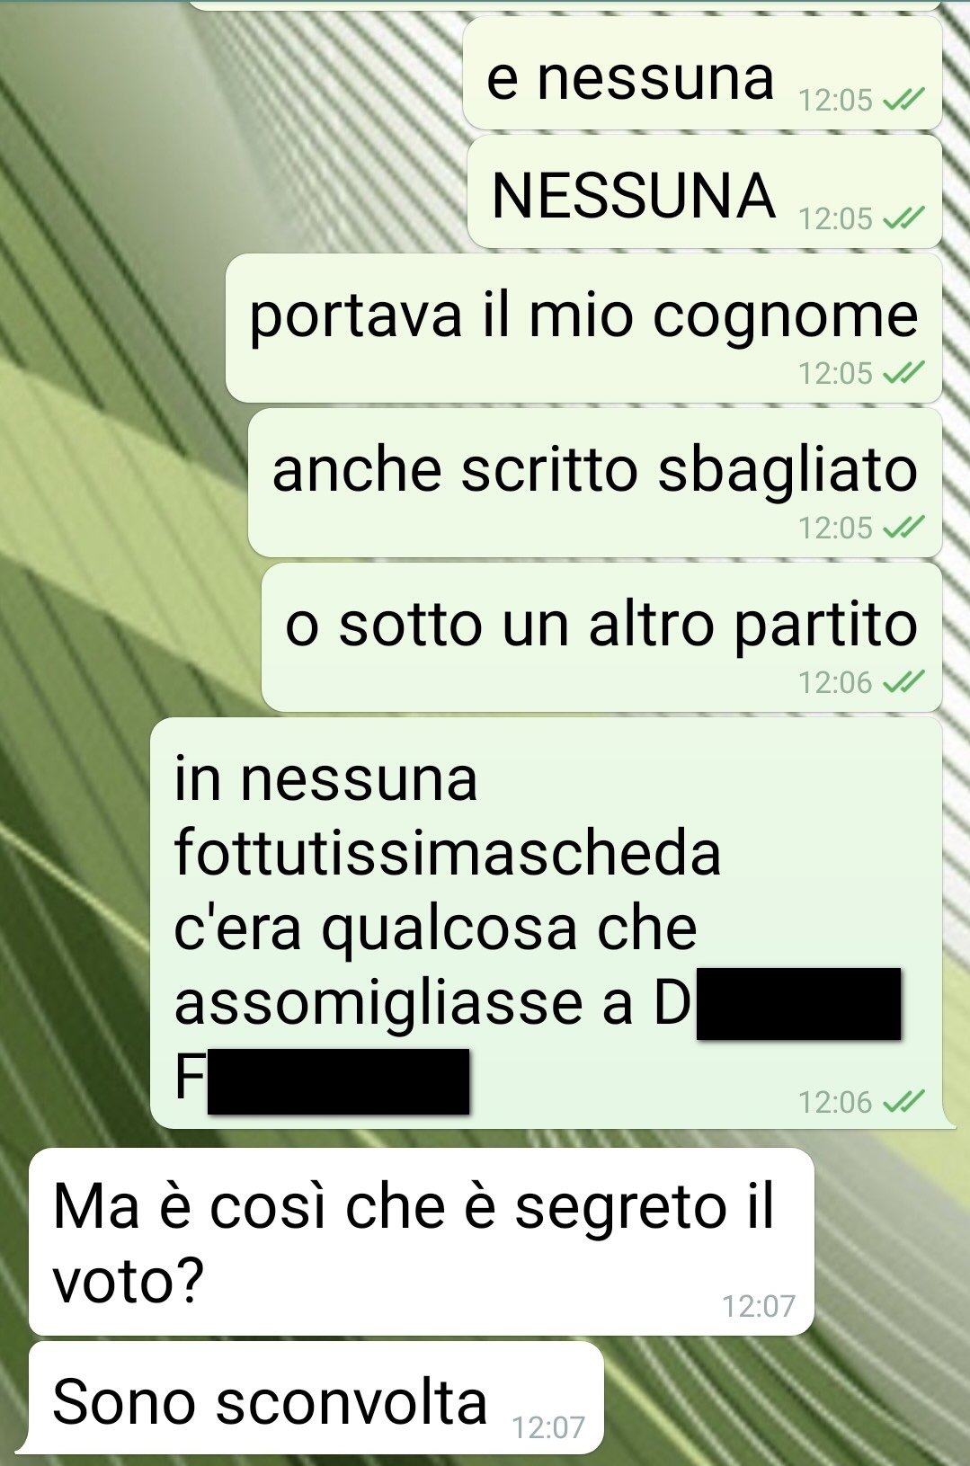Click the 12:05 timestamp on 'e nessuna'
The image size is (970, 1466).
(x=835, y=100)
